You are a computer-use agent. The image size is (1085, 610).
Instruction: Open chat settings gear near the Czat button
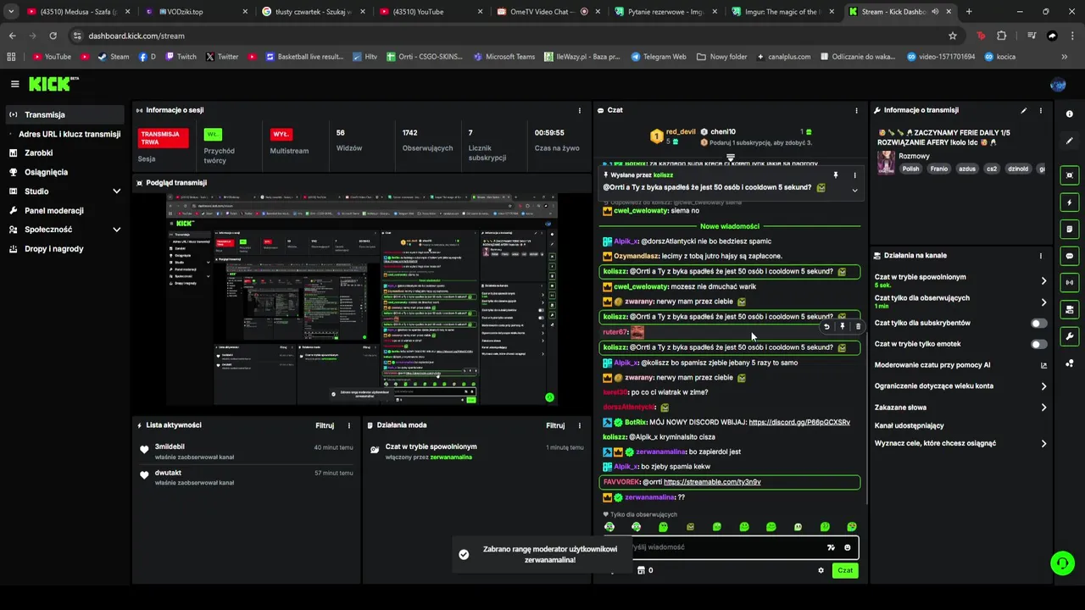(x=821, y=570)
